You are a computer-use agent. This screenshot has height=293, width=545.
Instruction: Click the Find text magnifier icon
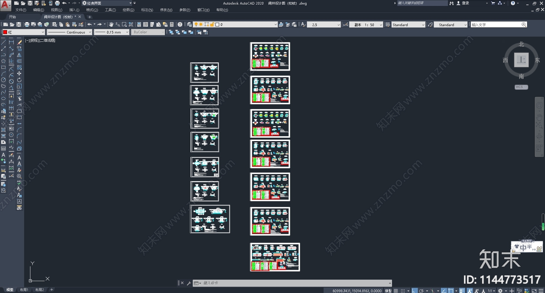(524, 25)
